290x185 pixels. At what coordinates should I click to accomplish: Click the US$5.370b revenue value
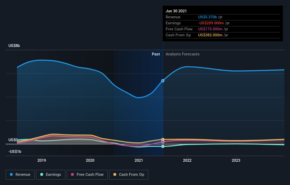tap(207, 17)
